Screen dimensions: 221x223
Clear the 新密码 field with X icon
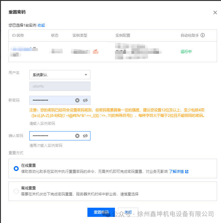[x=77, y=100]
